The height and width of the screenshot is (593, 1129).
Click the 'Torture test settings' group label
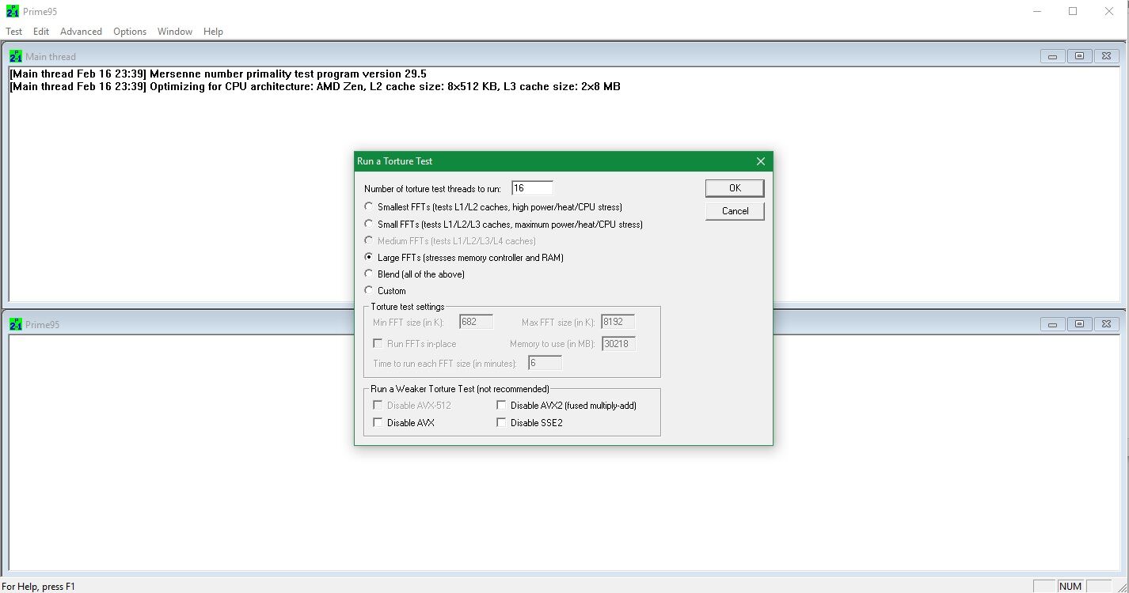pyautogui.click(x=408, y=307)
